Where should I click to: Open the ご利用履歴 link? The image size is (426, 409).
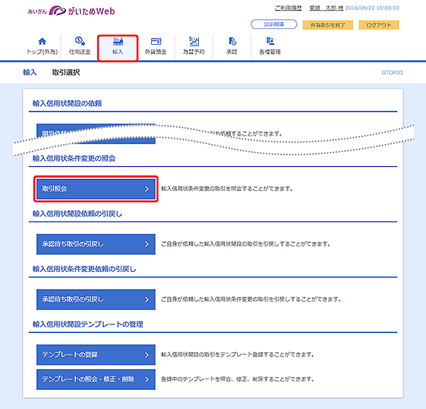288,8
